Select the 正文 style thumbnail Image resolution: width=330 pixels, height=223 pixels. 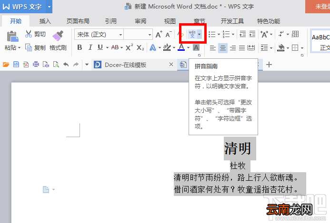point(321,42)
